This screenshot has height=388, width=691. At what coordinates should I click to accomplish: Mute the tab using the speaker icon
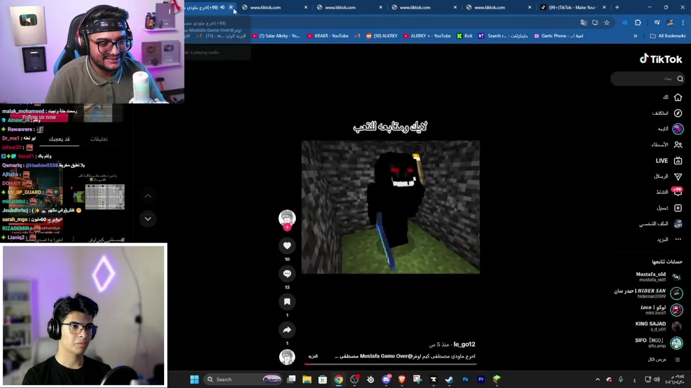(222, 8)
